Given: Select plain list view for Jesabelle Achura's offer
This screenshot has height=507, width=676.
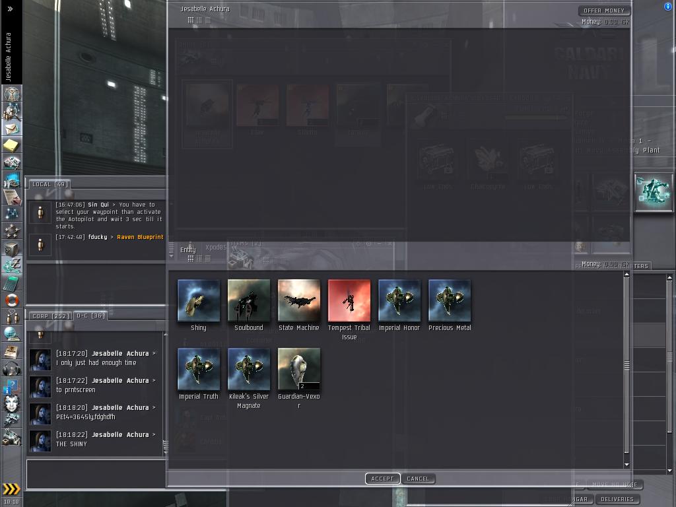Looking at the screenshot, I should coord(208,20).
